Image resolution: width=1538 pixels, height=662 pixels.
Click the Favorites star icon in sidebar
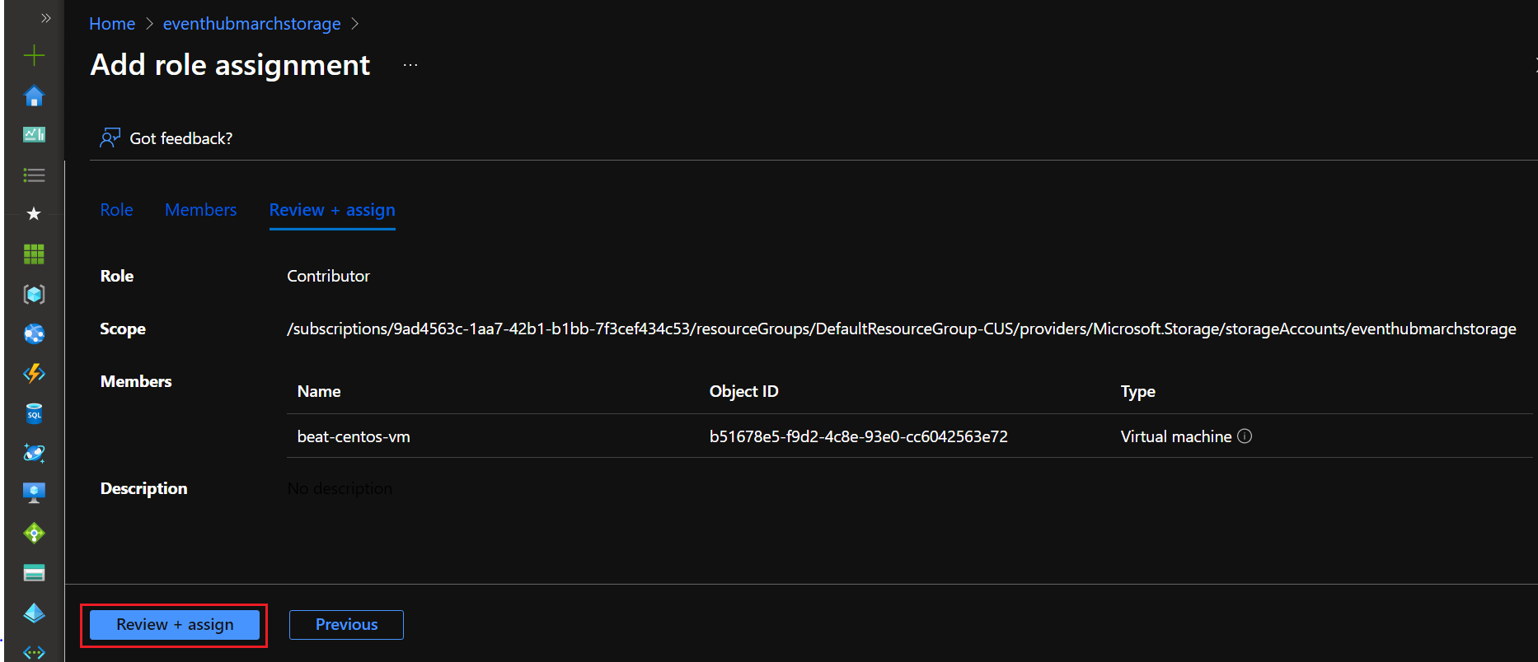pos(34,214)
